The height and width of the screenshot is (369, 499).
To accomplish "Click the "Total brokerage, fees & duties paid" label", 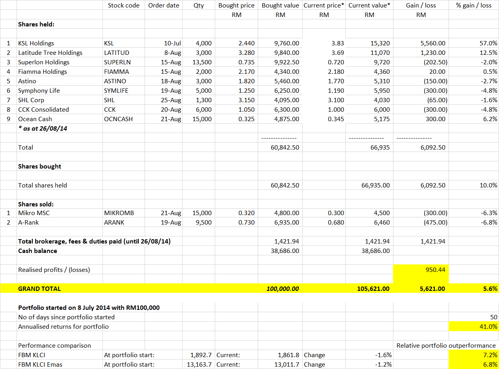I will click(x=94, y=241).
